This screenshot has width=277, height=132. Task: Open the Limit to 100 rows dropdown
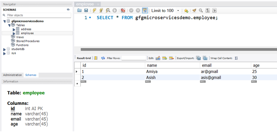coord(178,11)
